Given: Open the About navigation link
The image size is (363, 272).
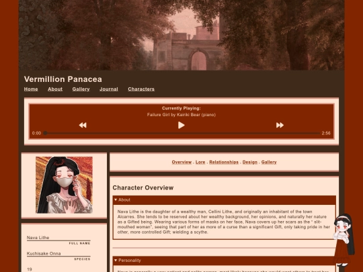Looking at the screenshot, I should click(55, 89).
